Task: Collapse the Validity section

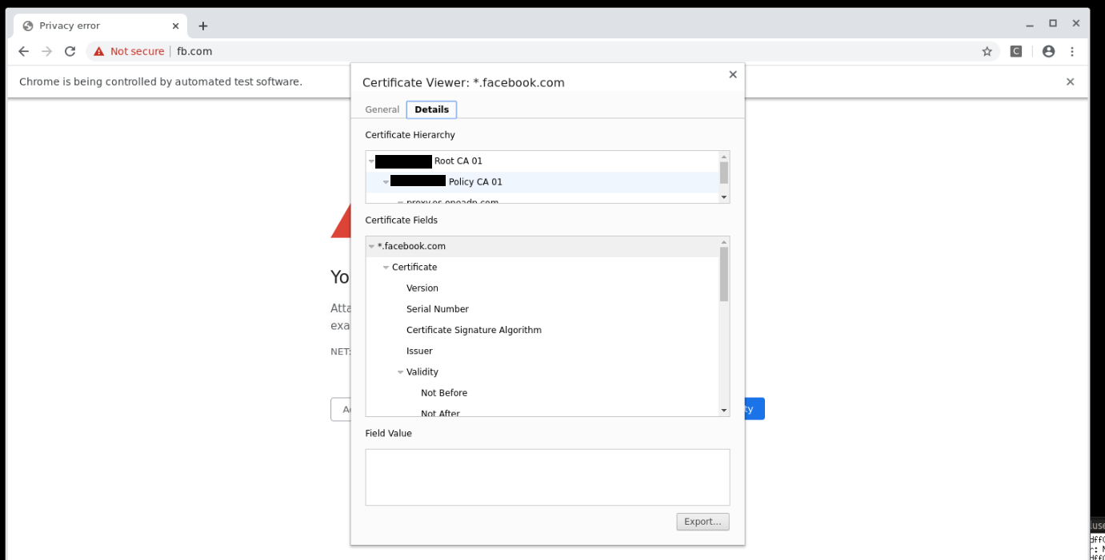Action: coord(401,371)
